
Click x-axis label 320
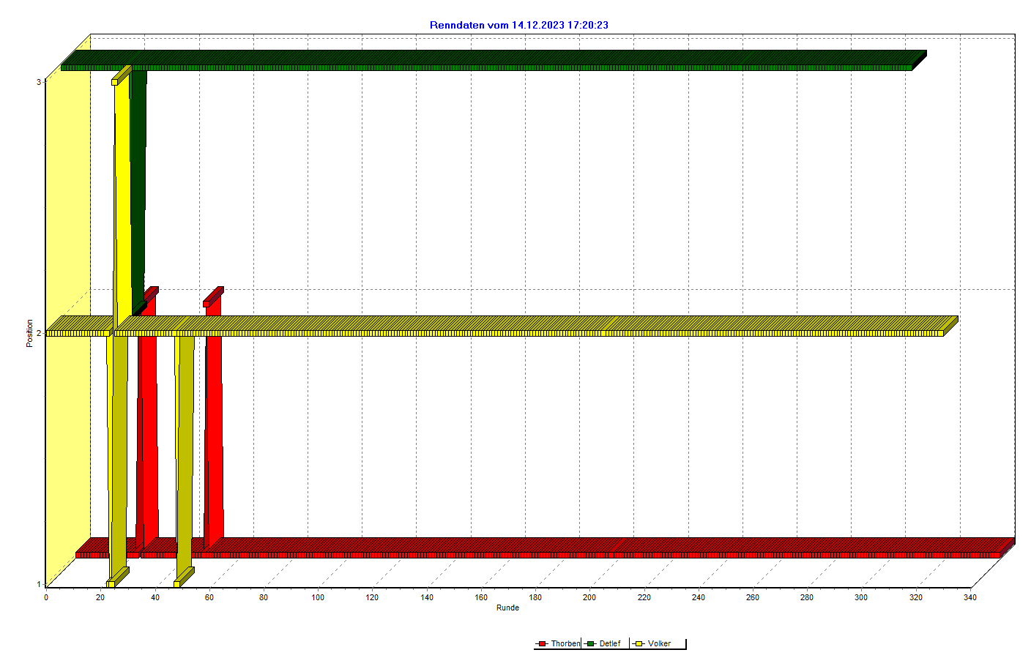[915, 597]
